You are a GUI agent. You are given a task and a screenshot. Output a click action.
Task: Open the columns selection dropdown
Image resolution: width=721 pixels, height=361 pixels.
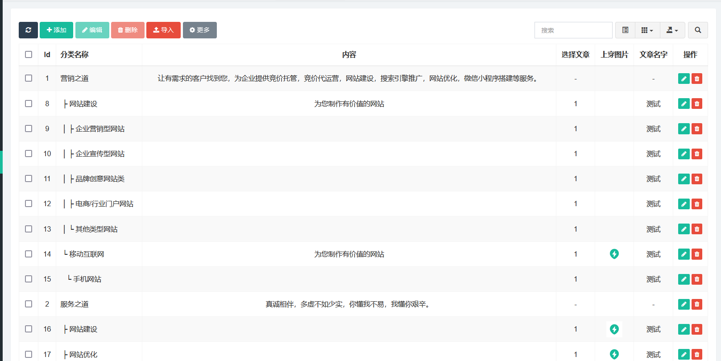pos(647,30)
